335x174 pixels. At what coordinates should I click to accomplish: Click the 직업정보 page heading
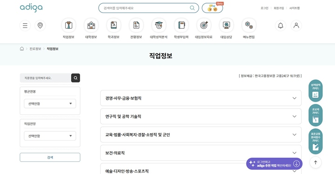point(161,56)
